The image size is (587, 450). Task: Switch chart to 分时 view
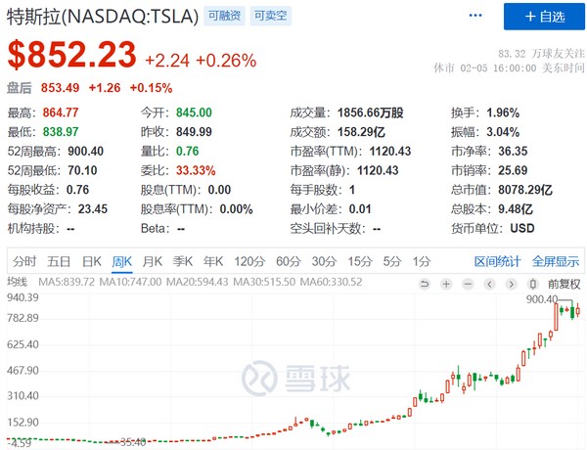[24, 261]
